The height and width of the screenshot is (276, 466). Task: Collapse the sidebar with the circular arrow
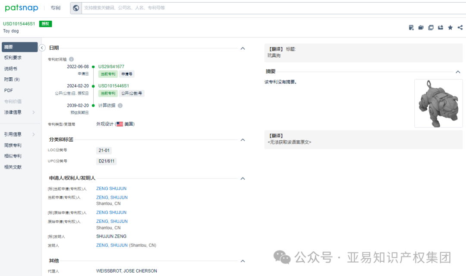tap(42, 48)
